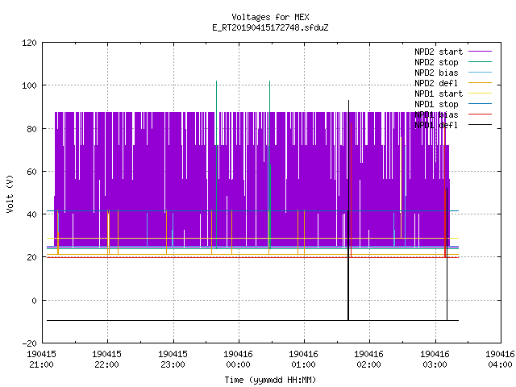Click the y-axis tick value 60

click(x=31, y=172)
